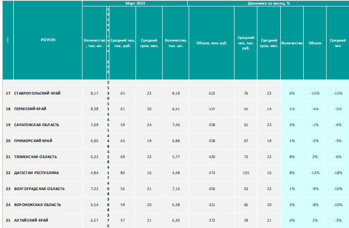Select the cell with value '6,38'
The height and width of the screenshot is (228, 349).
[x=176, y=205]
